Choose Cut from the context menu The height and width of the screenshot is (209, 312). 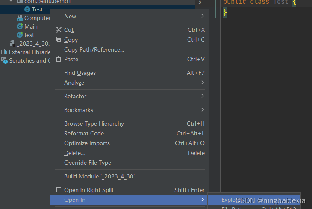pyautogui.click(x=130, y=30)
